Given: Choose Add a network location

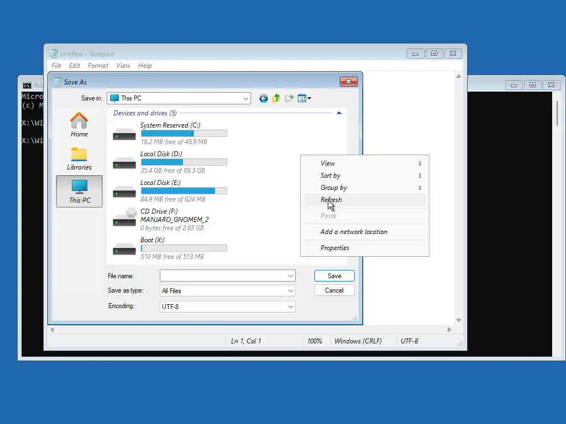Looking at the screenshot, I should (365, 232).
